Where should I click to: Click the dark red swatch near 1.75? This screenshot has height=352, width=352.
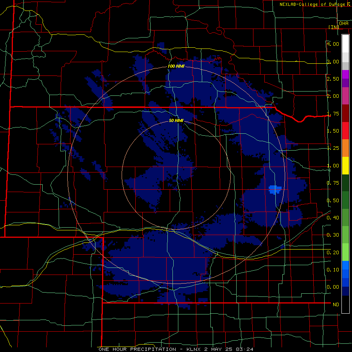point(345,113)
